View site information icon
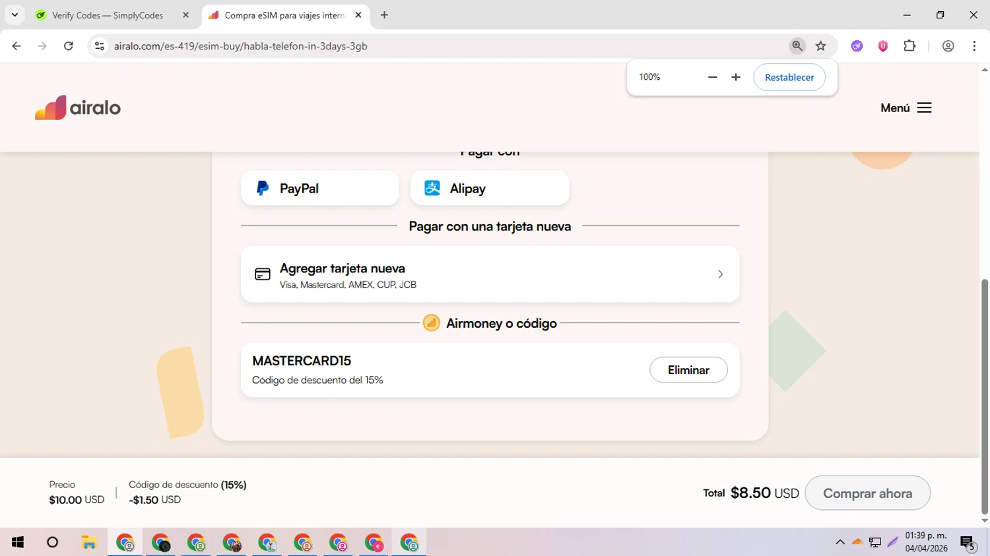Image resolution: width=990 pixels, height=556 pixels. 100,46
